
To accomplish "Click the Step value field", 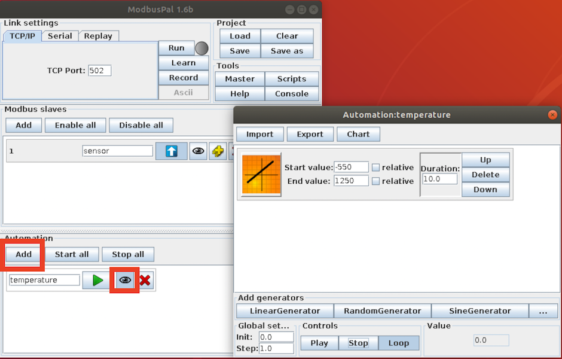I will [x=276, y=349].
